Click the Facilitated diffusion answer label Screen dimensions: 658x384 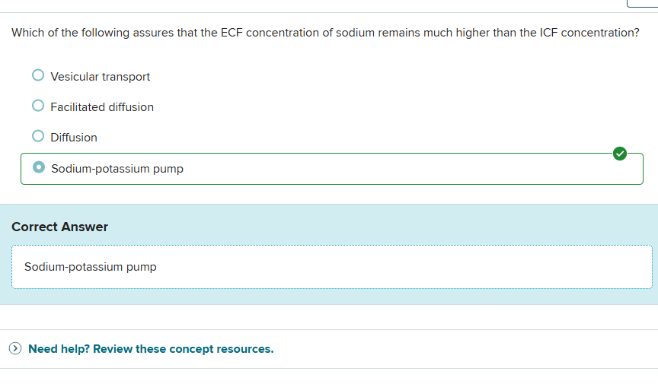point(102,107)
